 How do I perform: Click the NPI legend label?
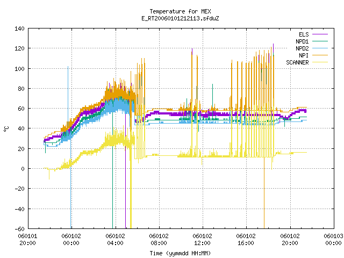(304, 55)
